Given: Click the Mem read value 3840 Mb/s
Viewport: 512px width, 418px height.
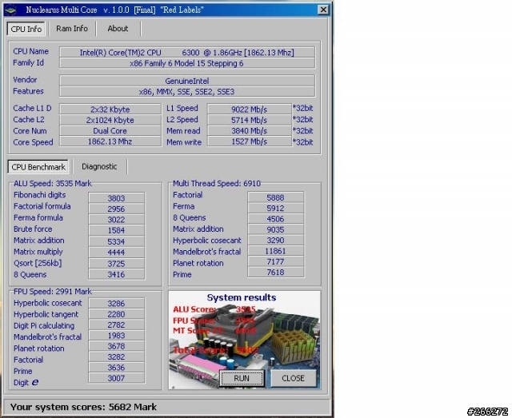Looking at the screenshot, I should 249,130.
